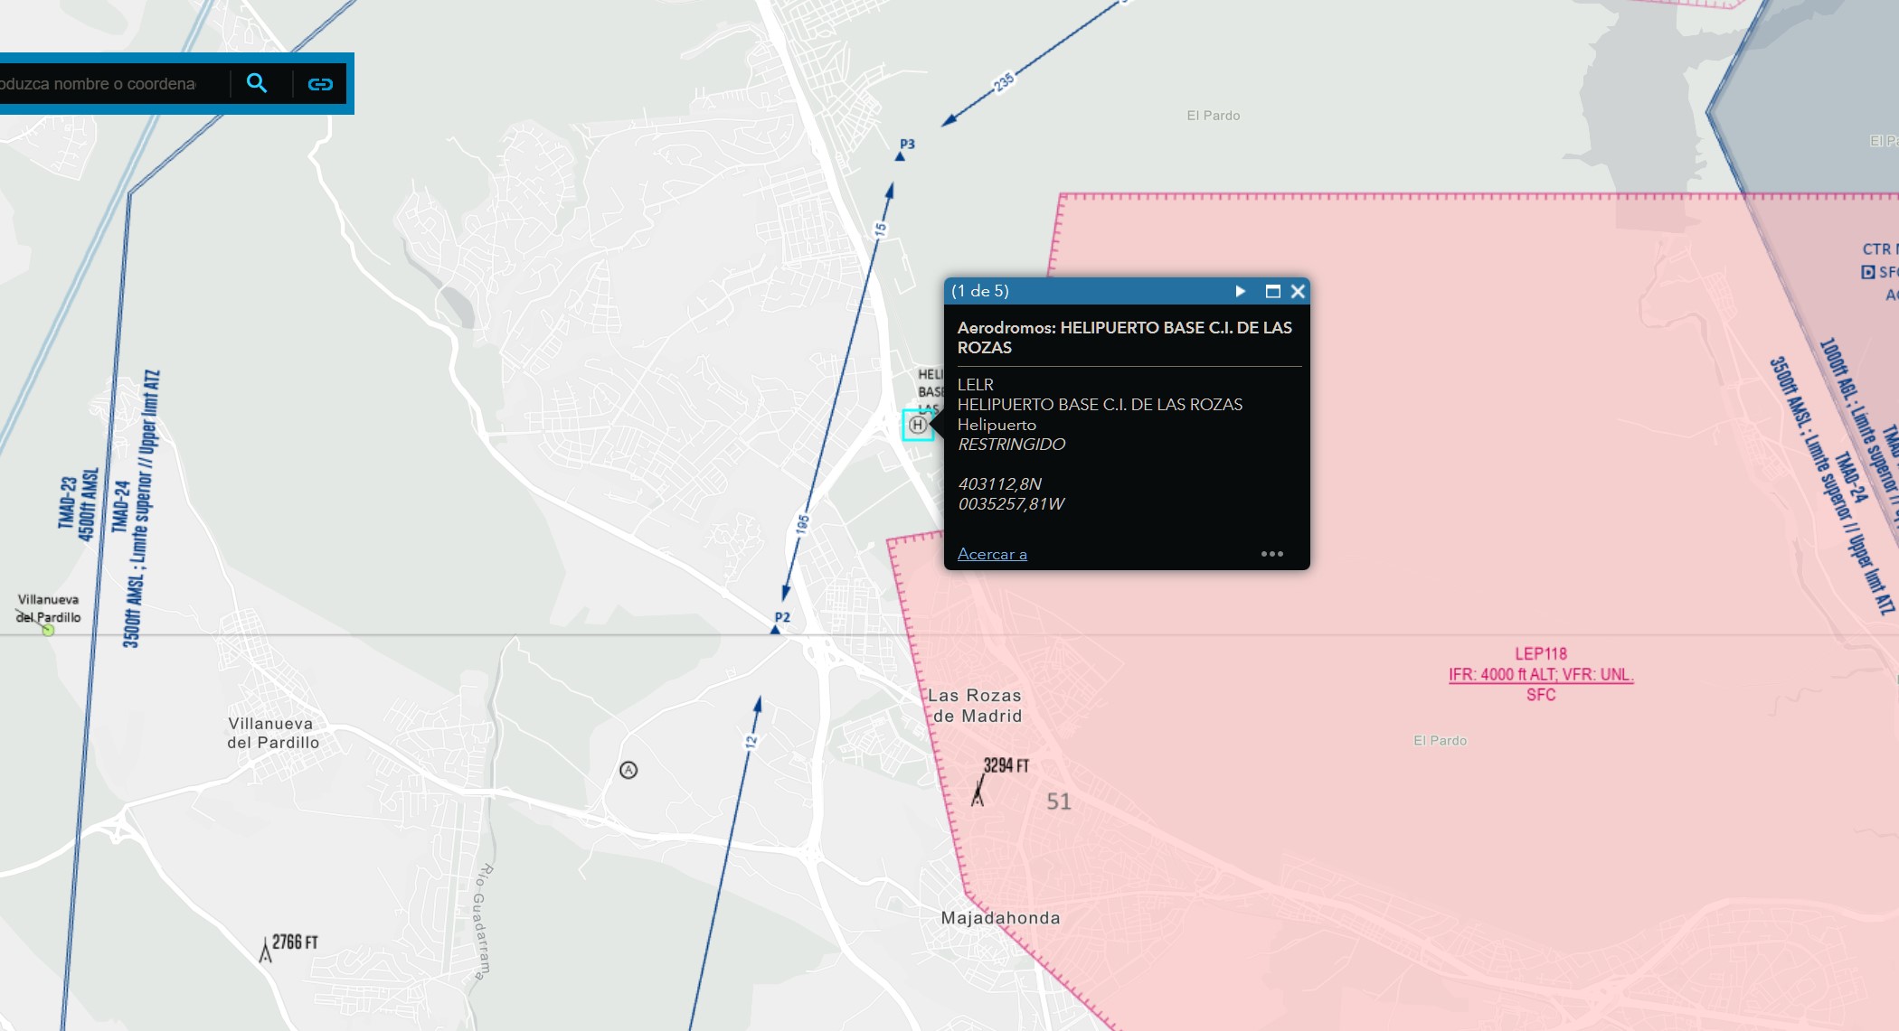Click the link share icon

pos(320,84)
